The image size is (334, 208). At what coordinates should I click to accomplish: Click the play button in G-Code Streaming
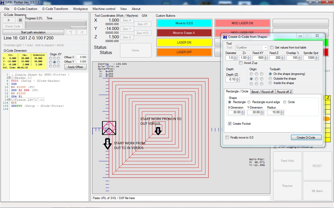click(9, 20)
